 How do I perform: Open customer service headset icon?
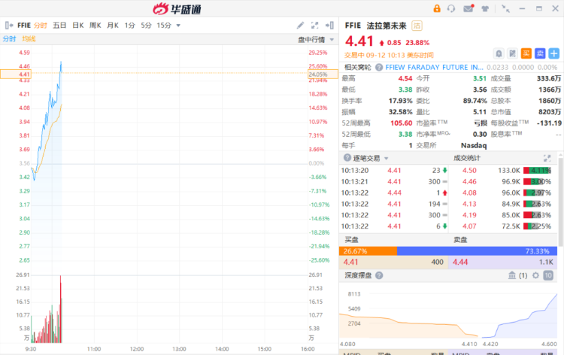451,8
